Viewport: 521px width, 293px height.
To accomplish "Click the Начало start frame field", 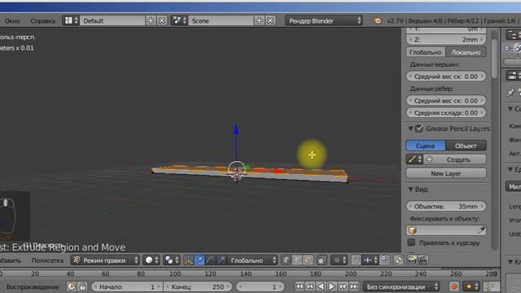I will pyautogui.click(x=127, y=286).
